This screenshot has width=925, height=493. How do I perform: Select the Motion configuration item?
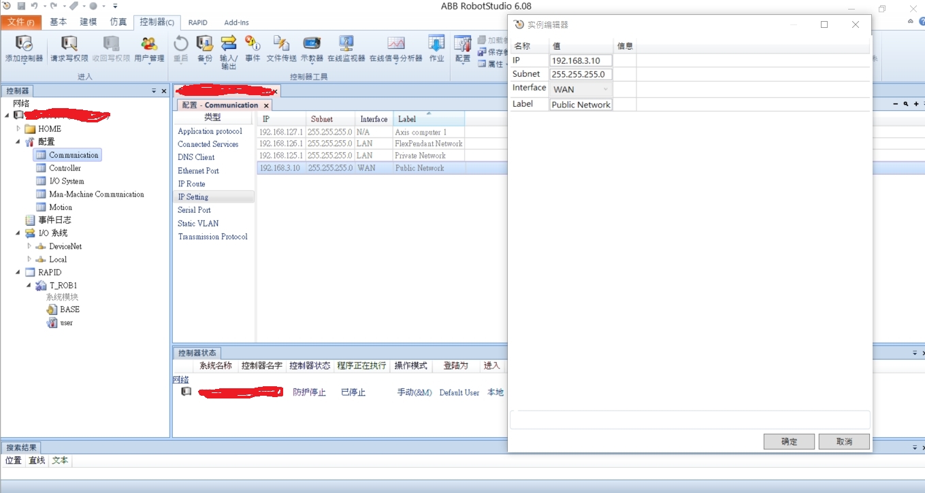(61, 207)
